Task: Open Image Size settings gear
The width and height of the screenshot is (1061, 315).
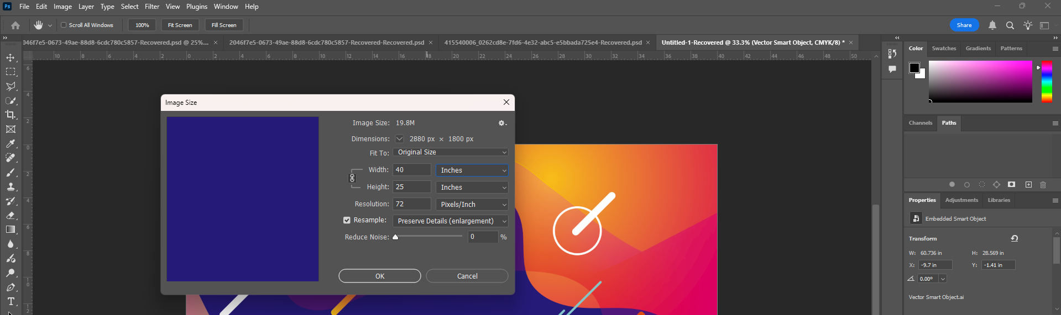Action: 502,123
